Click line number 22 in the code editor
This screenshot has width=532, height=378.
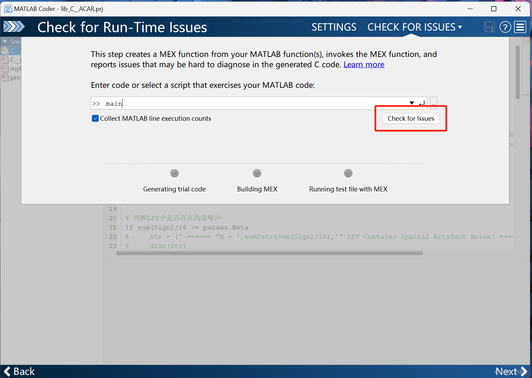[113, 237]
